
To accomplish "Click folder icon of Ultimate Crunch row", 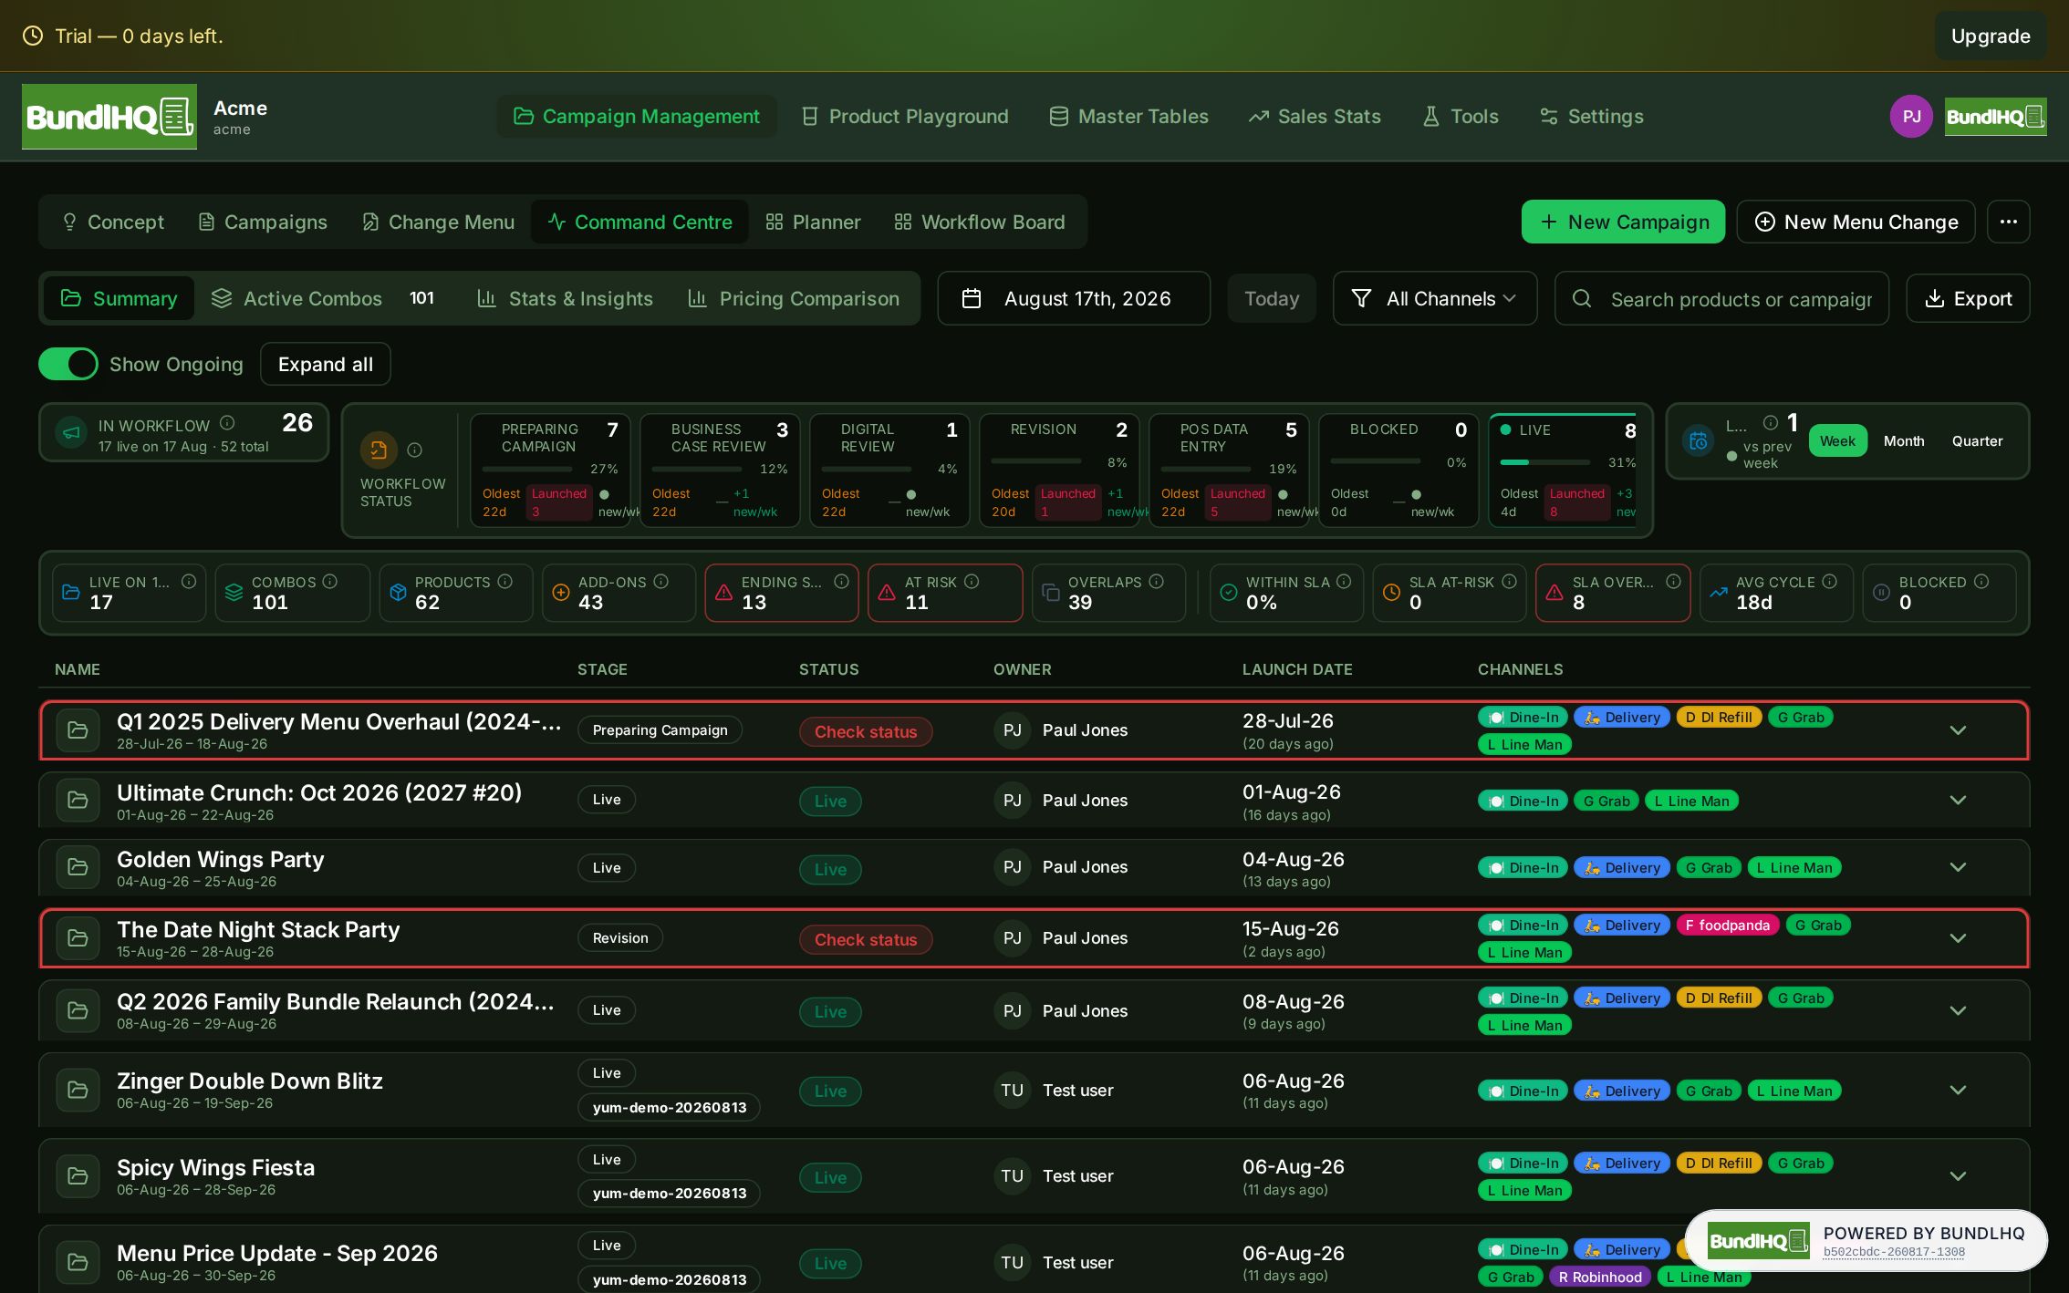I will tap(78, 800).
